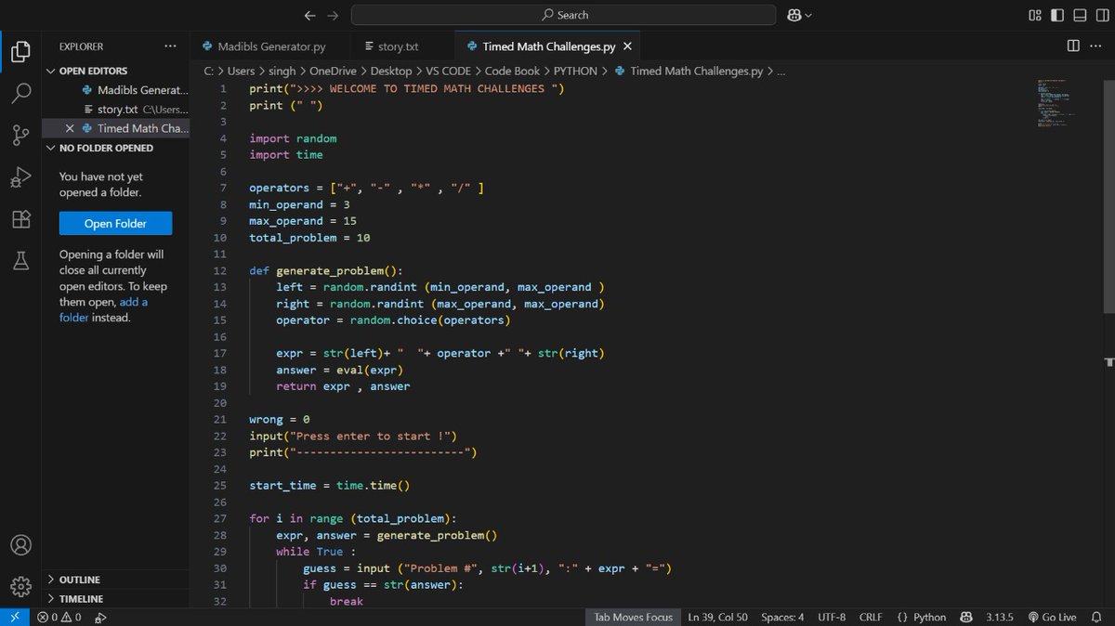
Task: Close Timed Math Cha... in Open Editors
Action: pyautogui.click(x=70, y=128)
